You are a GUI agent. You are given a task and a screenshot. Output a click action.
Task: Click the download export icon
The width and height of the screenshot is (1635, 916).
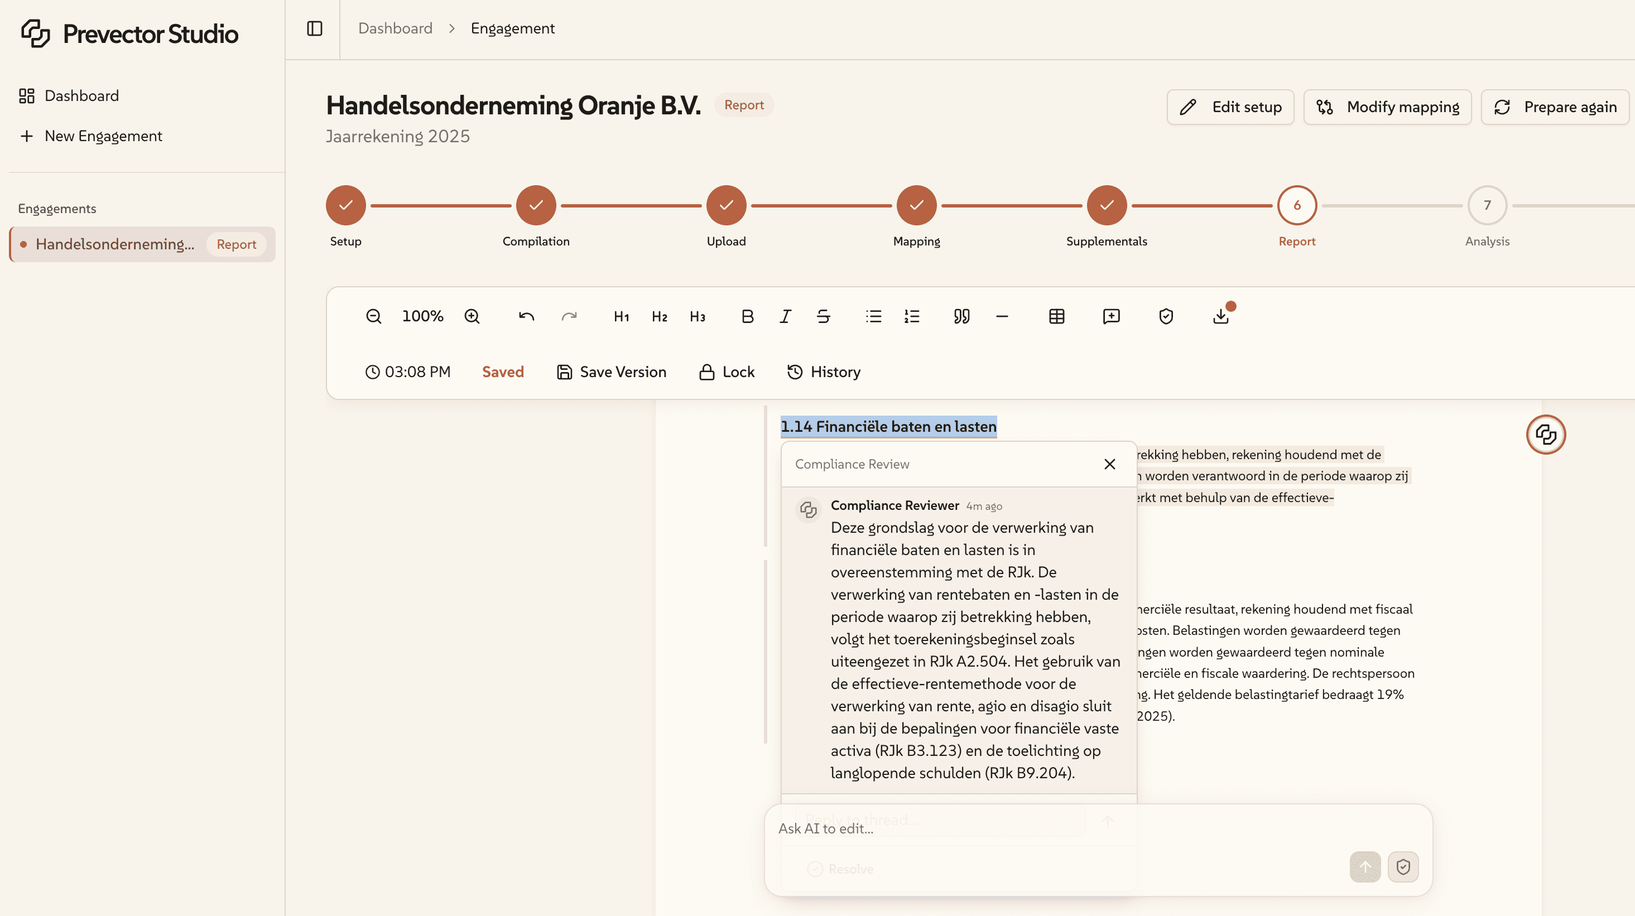tap(1220, 316)
